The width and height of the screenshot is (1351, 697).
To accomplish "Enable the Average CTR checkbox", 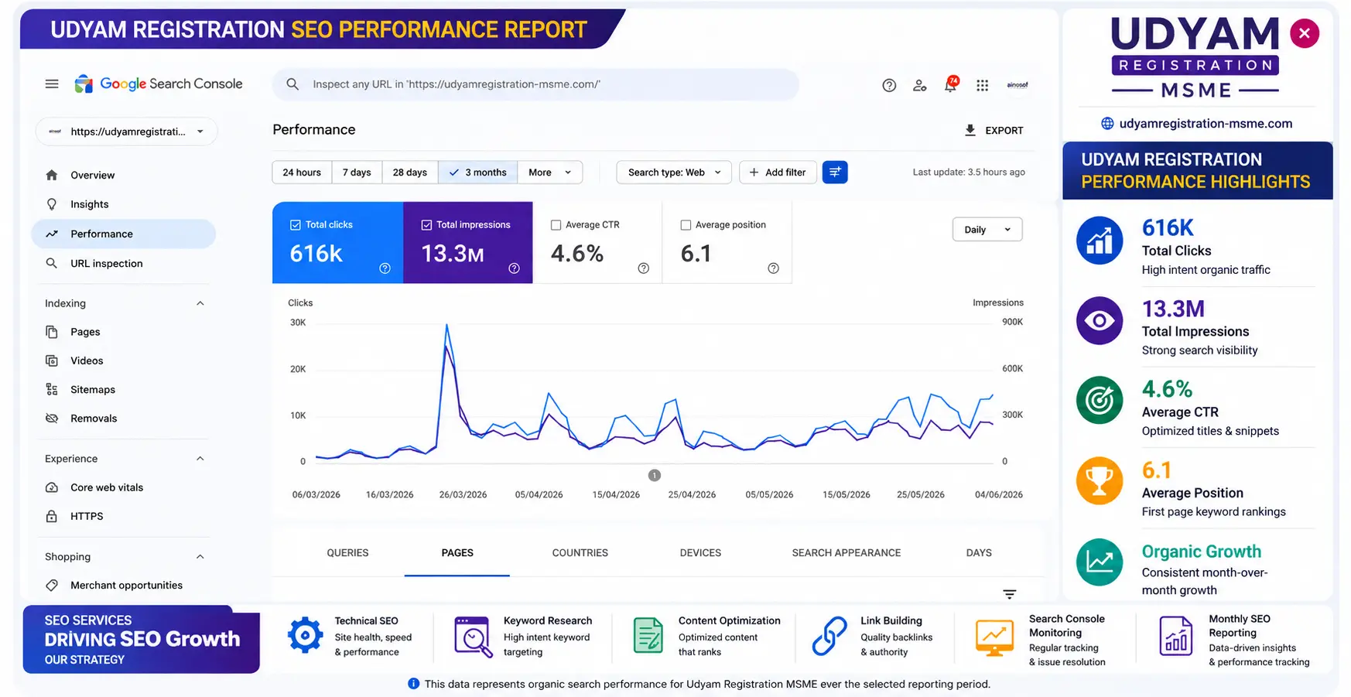I will tap(556, 225).
